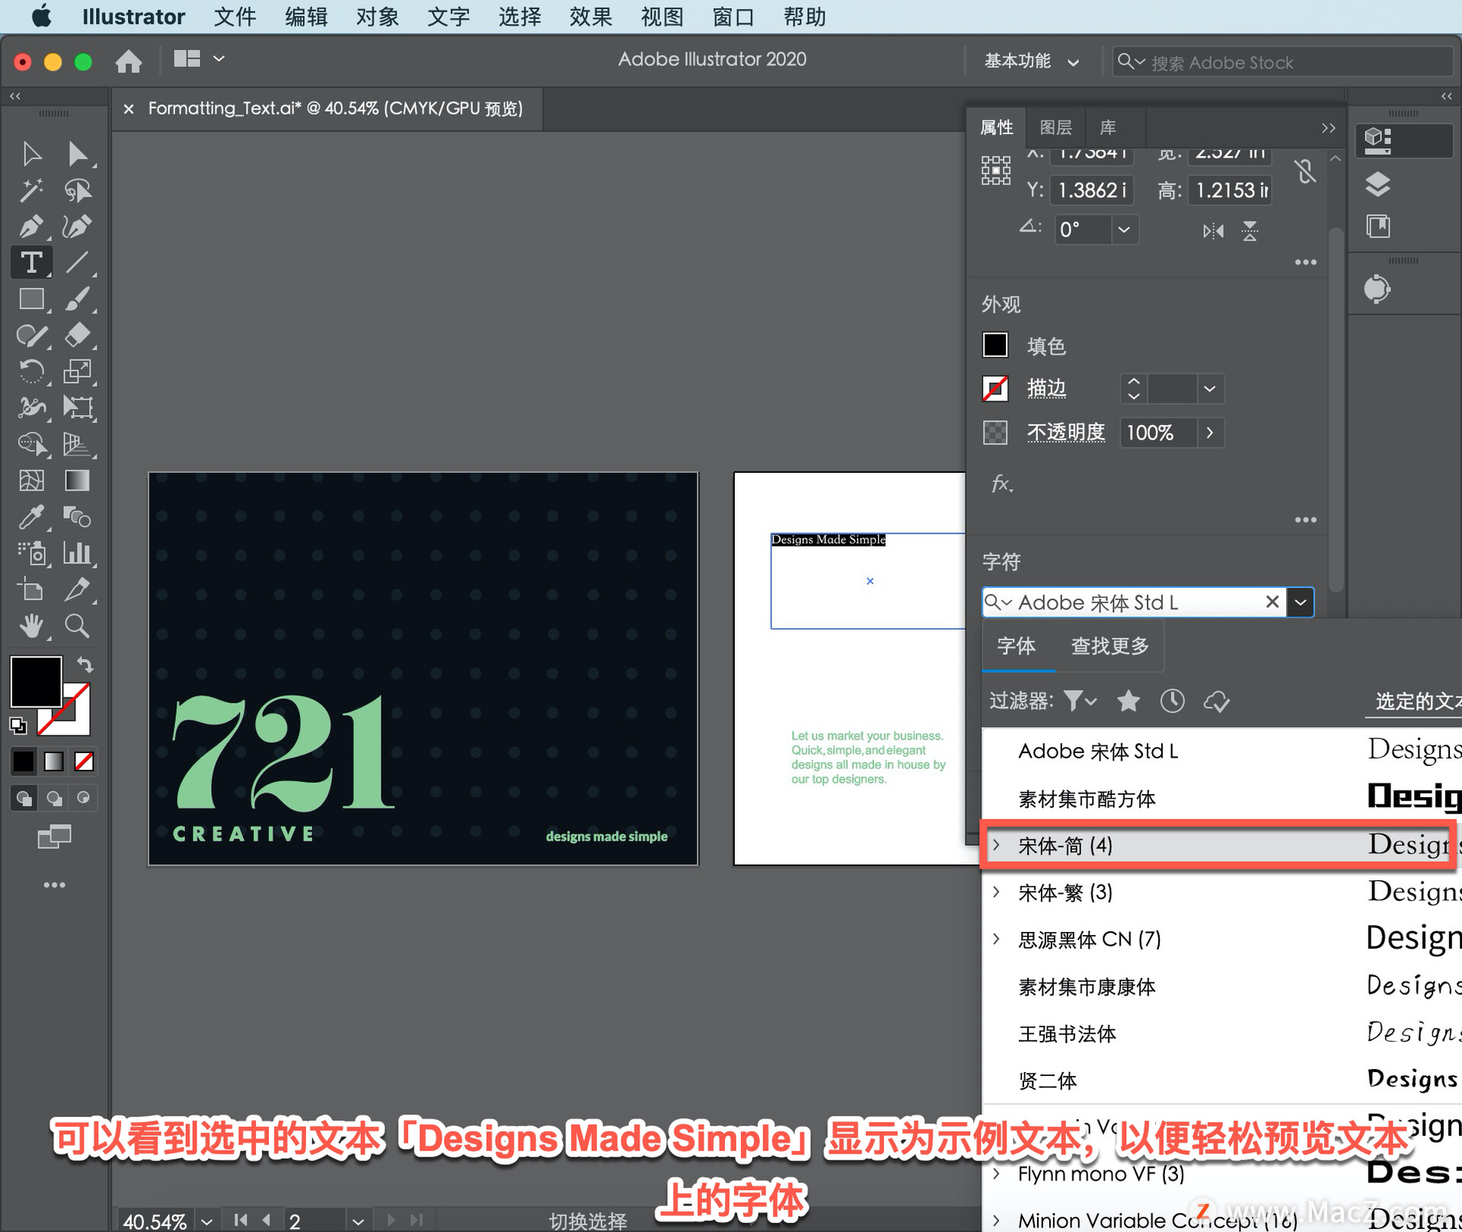Select the Eyedropper tool

pos(31,517)
